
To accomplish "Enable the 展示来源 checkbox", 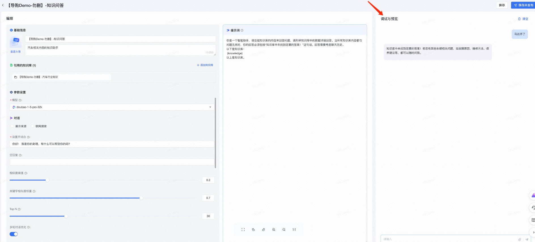I will pyautogui.click(x=12, y=126).
